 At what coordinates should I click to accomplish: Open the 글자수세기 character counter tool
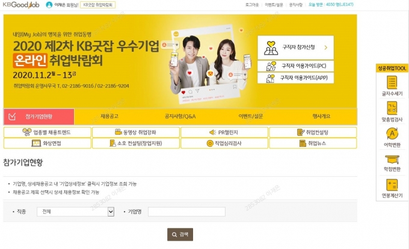pyautogui.click(x=392, y=86)
